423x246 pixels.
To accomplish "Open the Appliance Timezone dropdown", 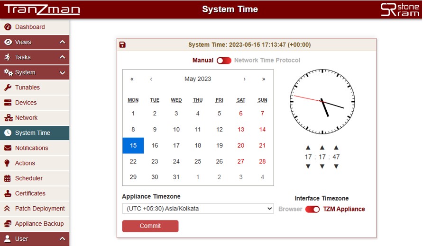I will pyautogui.click(x=198, y=209).
